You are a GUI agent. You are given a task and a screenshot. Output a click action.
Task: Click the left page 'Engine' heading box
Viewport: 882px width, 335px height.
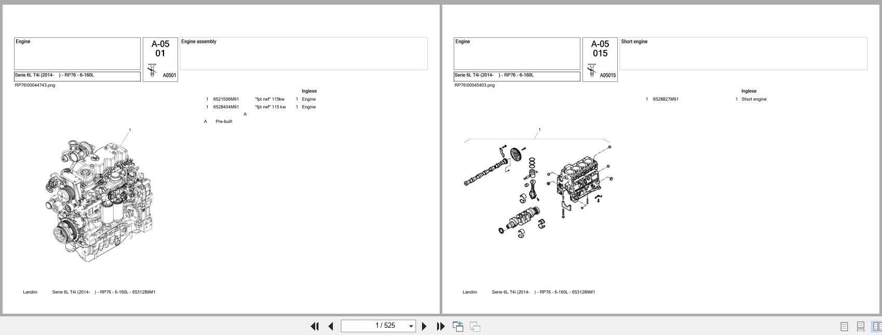pos(77,53)
